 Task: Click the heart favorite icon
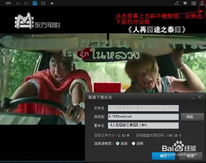coord(185,3)
